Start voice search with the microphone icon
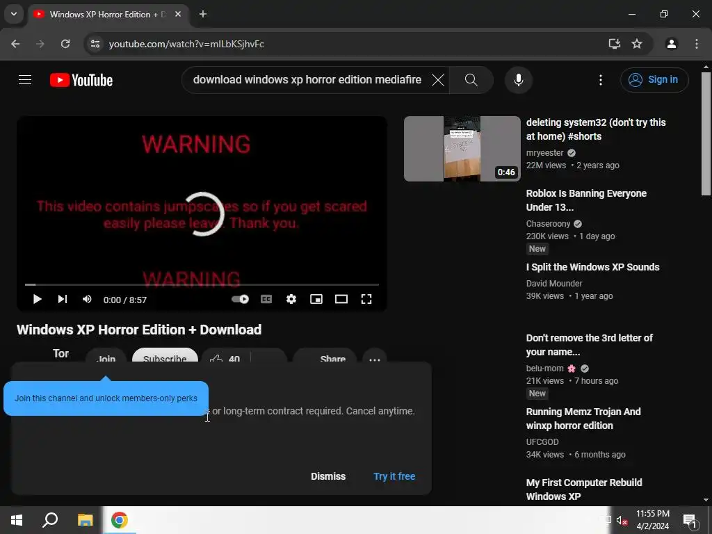 coord(519,80)
